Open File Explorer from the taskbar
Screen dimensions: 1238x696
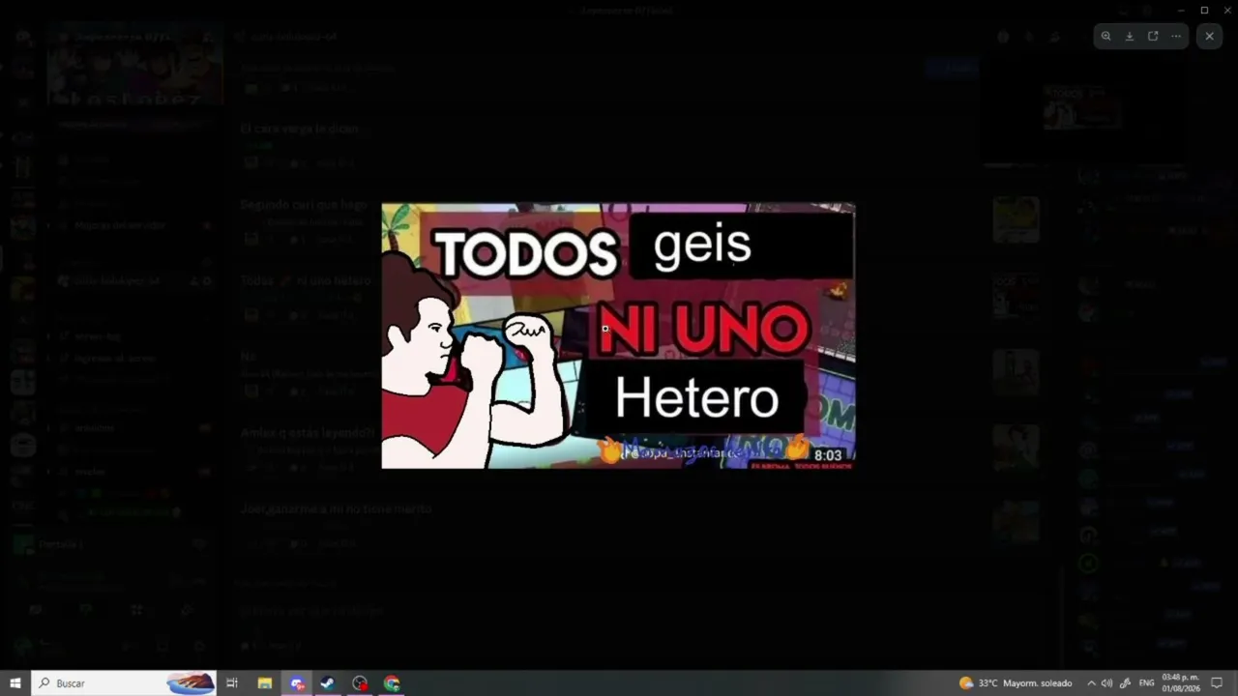tap(264, 683)
